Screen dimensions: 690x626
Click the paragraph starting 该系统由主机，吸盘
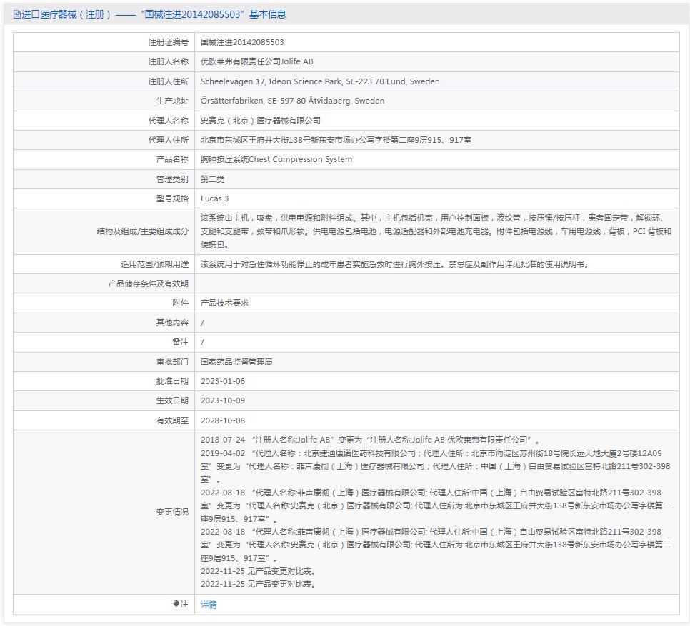(436, 231)
